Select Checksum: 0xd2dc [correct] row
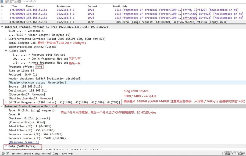The height and width of the screenshot is (156, 246). pyautogui.click(x=29, y=118)
